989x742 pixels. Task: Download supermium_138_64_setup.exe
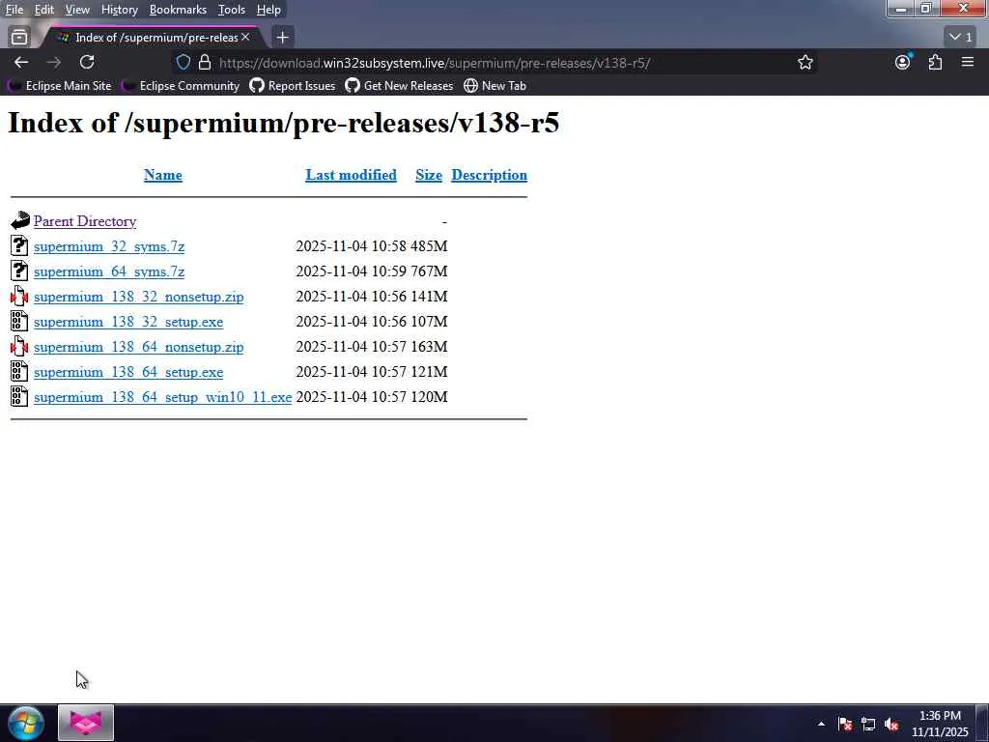pyautogui.click(x=128, y=372)
